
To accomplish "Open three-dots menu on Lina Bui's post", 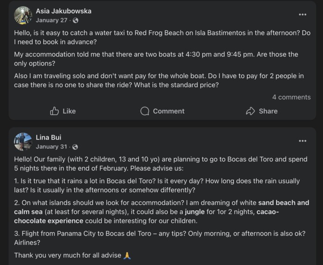I will pos(303,141).
